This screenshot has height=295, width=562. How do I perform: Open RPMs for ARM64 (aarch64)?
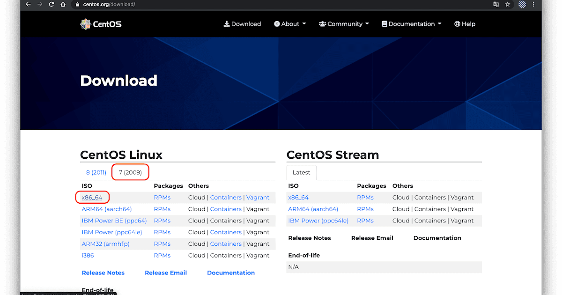(x=162, y=209)
